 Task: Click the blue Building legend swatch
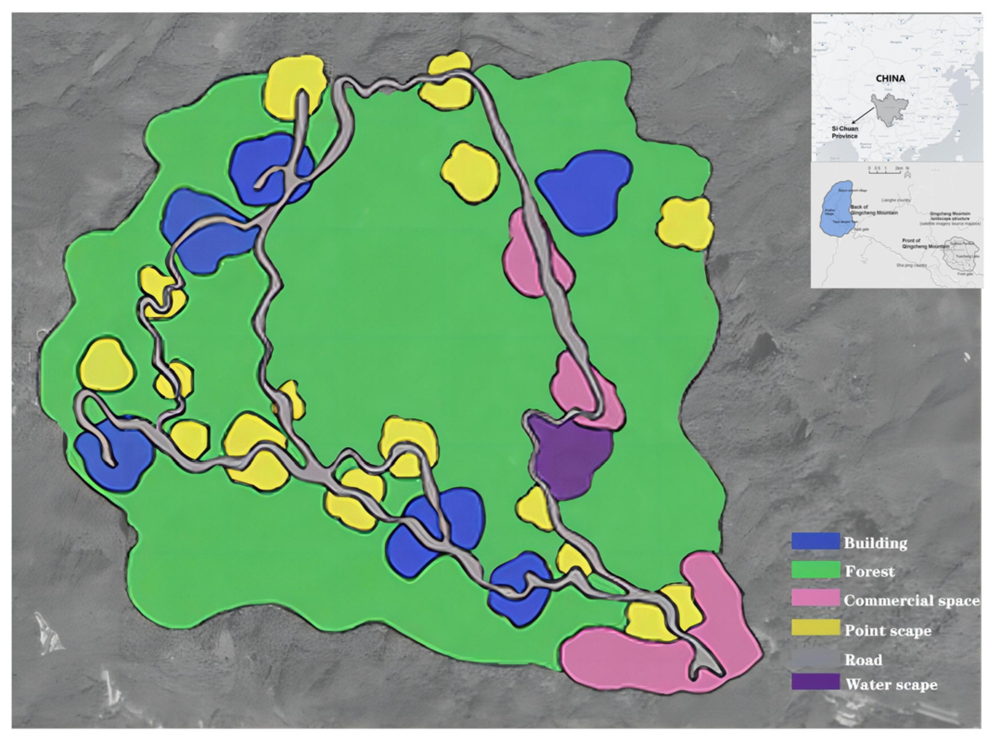(815, 541)
